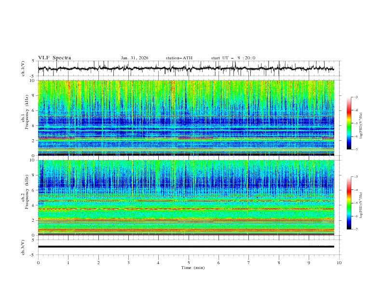Select the ch.3 voltage waveform panel

[189, 246]
